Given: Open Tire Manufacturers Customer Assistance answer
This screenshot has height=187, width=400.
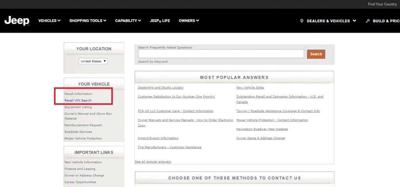Looking at the screenshot, I should (170, 147).
